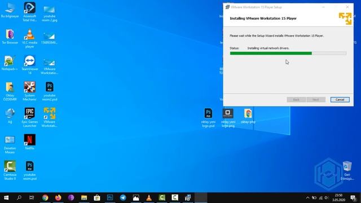Open Aiseesoft Total Video shortcut on desktop
Viewport: 361px width, 203px height.
[x=29, y=11]
